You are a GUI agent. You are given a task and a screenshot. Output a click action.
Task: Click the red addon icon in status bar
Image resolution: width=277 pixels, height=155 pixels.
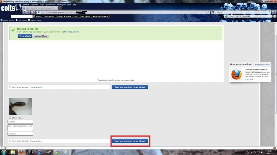point(274,148)
